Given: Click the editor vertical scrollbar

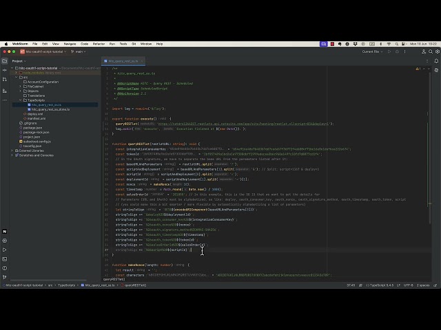Looking at the screenshot, I should pos(430,148).
